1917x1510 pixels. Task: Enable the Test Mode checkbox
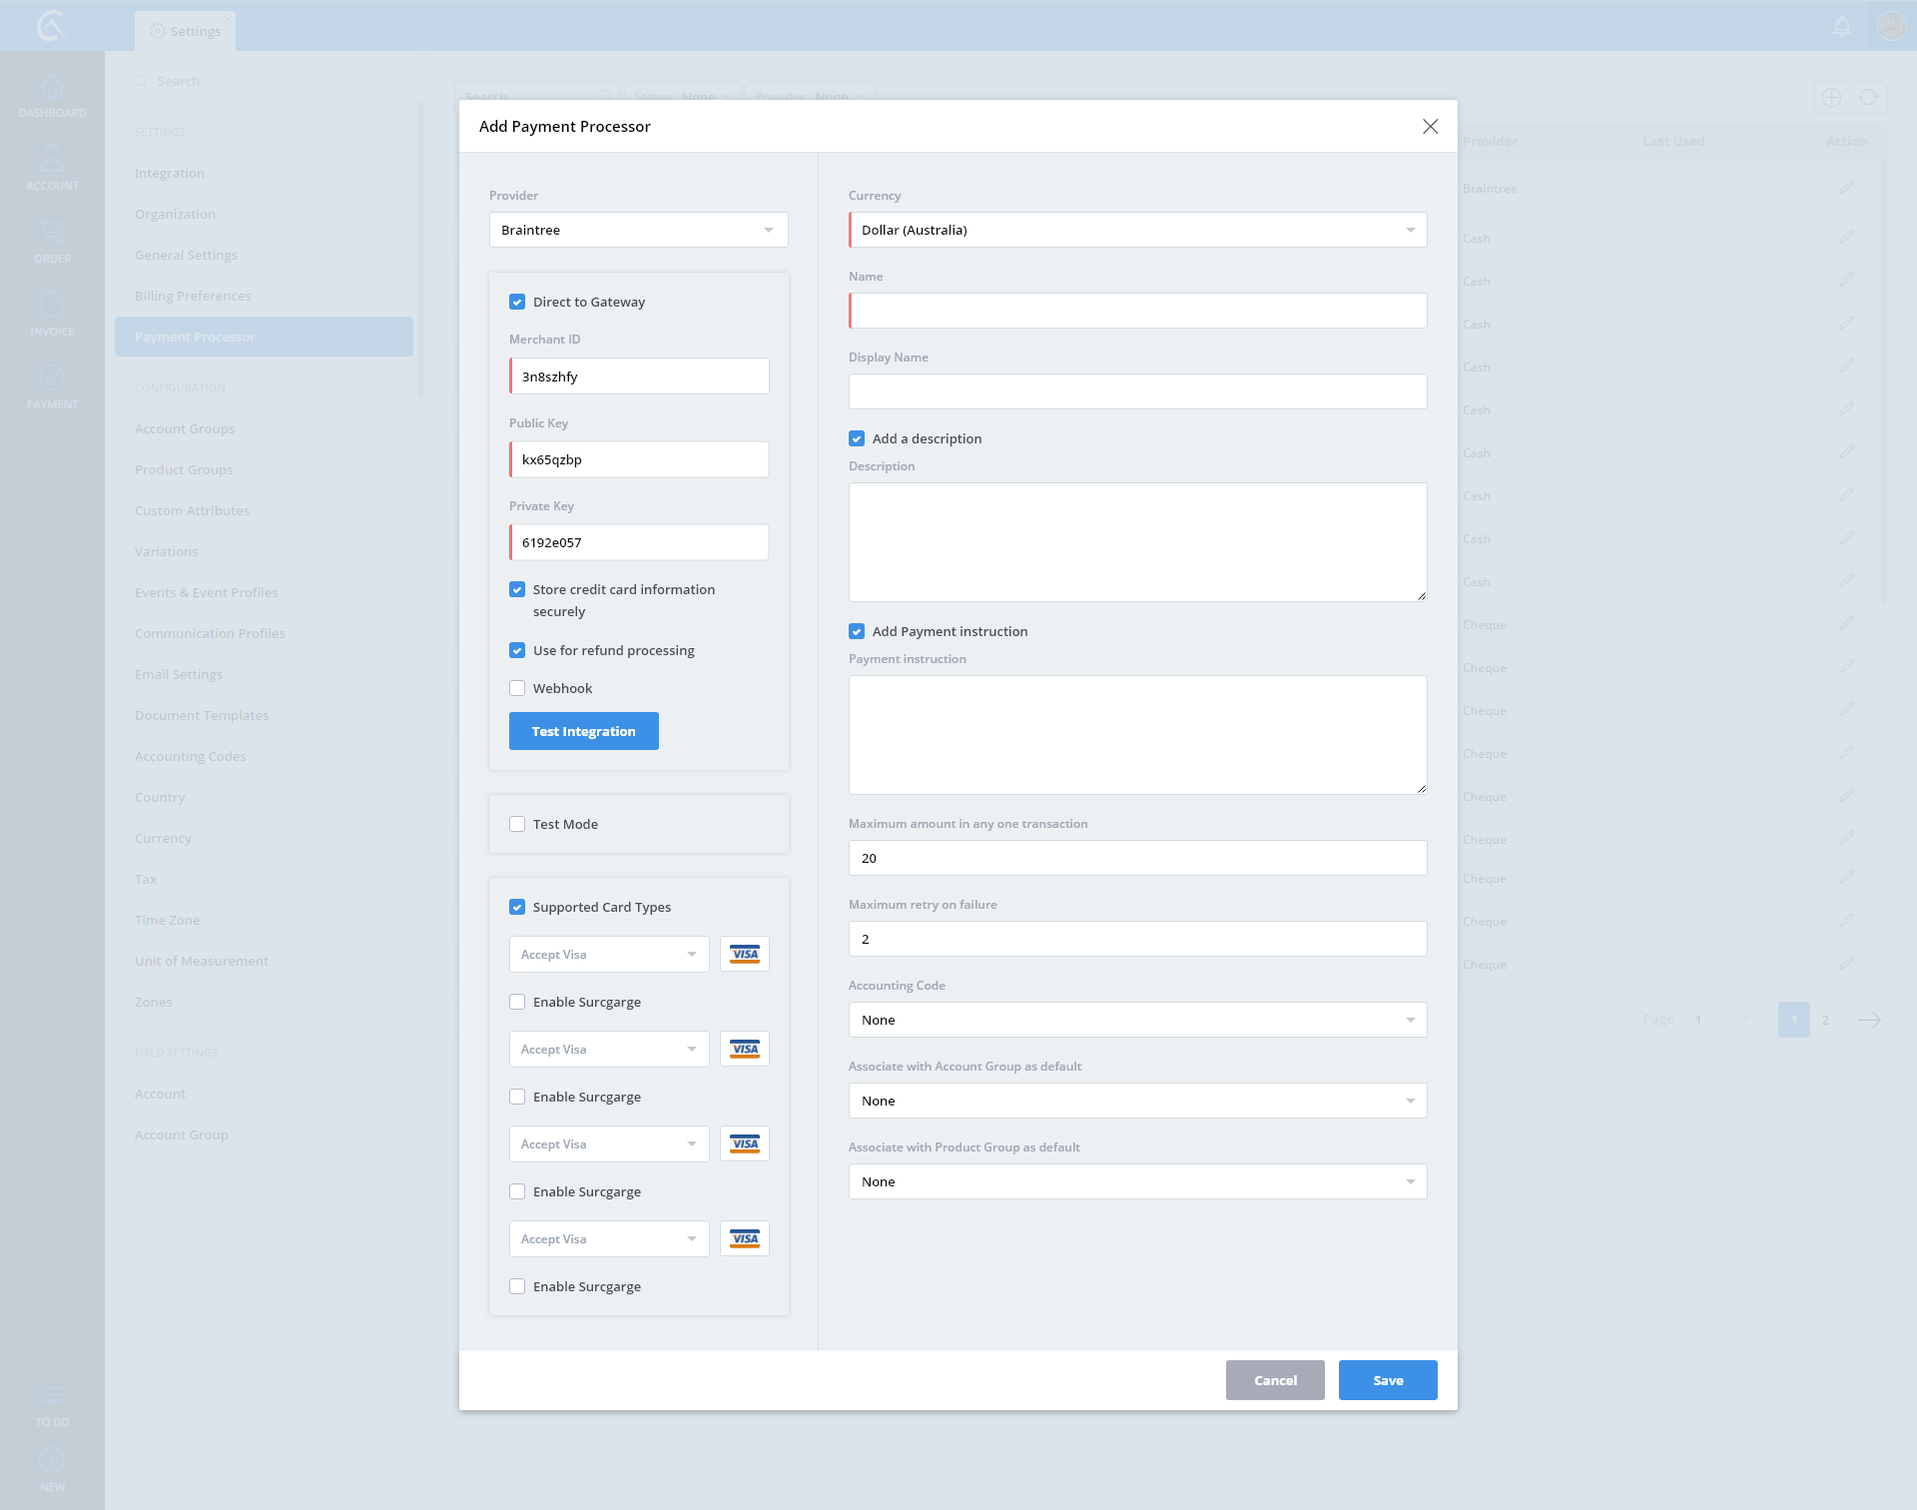(517, 824)
